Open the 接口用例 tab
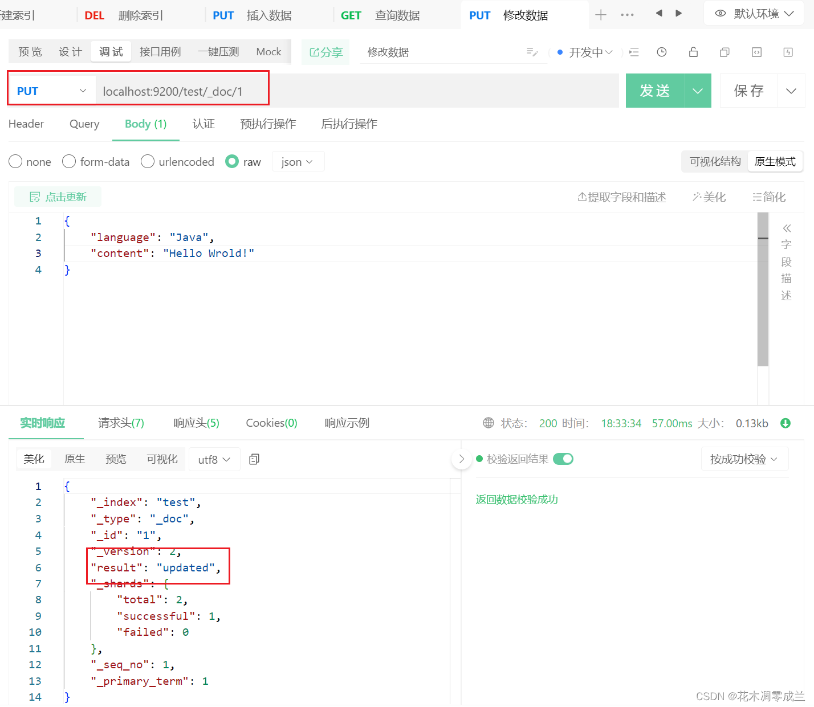Screen dimensions: 814x707 (160, 52)
